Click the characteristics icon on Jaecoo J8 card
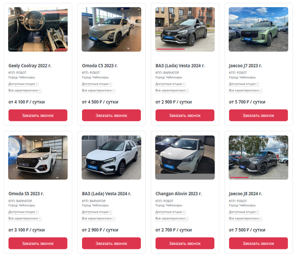Viewport: 299px width, 255px height. pyautogui.click(x=261, y=218)
